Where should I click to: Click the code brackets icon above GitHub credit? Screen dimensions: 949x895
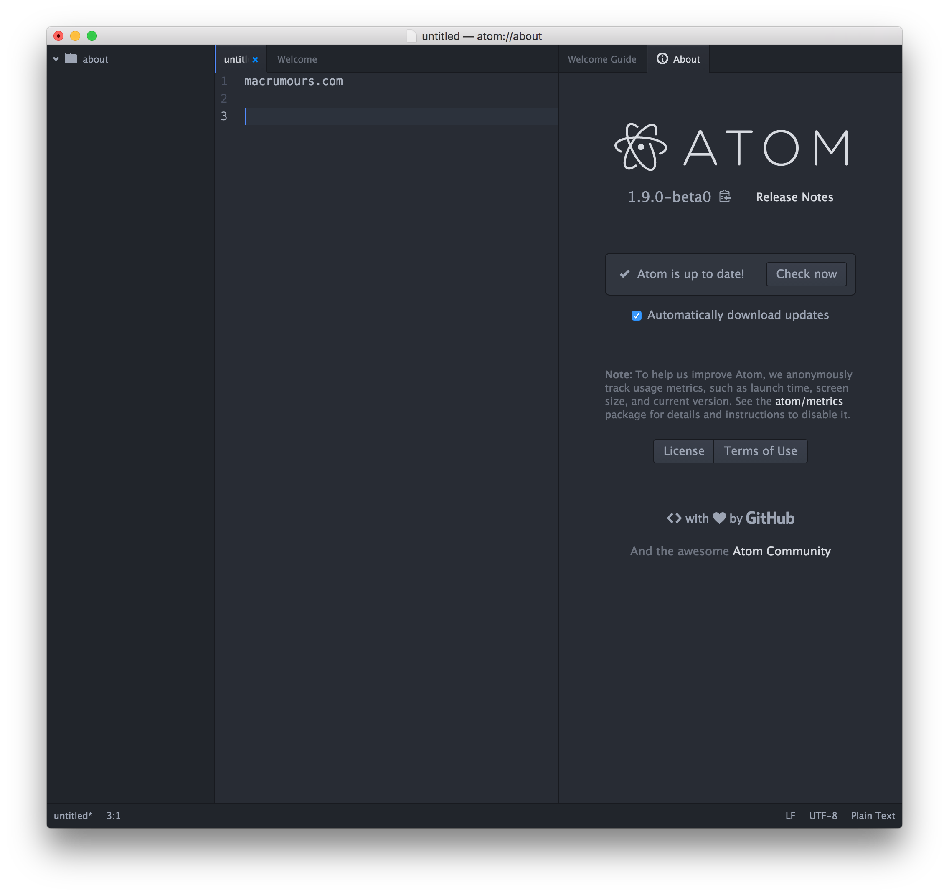pyautogui.click(x=674, y=518)
